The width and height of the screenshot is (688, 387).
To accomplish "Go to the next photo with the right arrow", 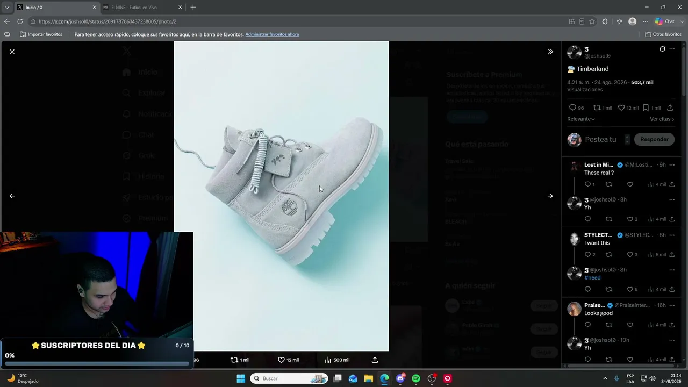I will point(550,196).
